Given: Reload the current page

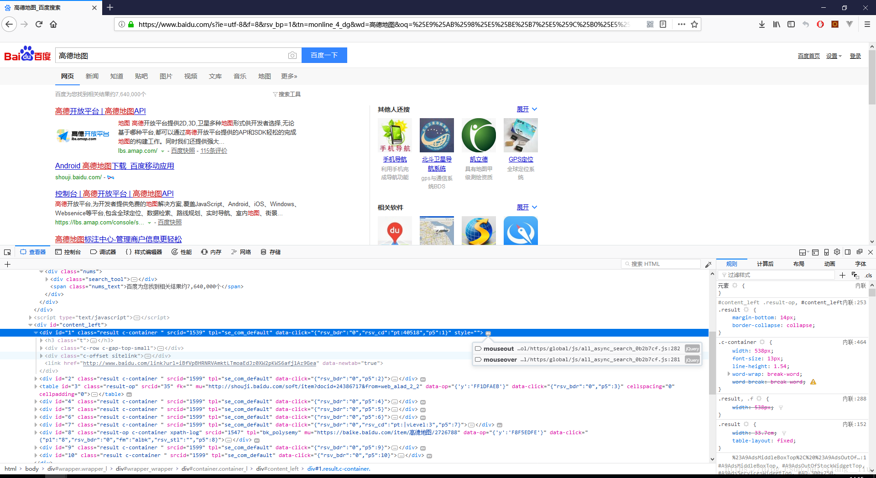Looking at the screenshot, I should (x=39, y=24).
